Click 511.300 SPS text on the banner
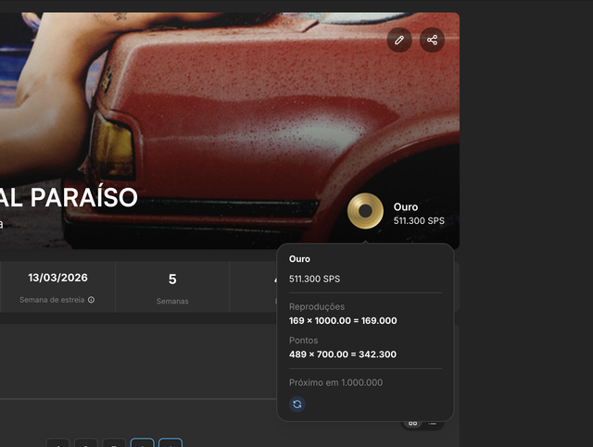This screenshot has width=593, height=447. click(x=419, y=220)
